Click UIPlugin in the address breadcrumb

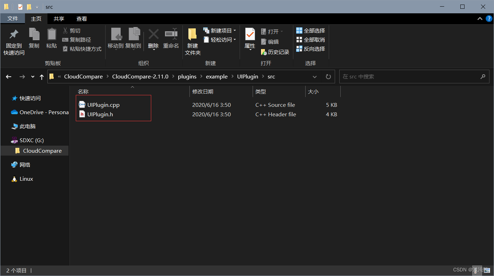click(x=248, y=77)
